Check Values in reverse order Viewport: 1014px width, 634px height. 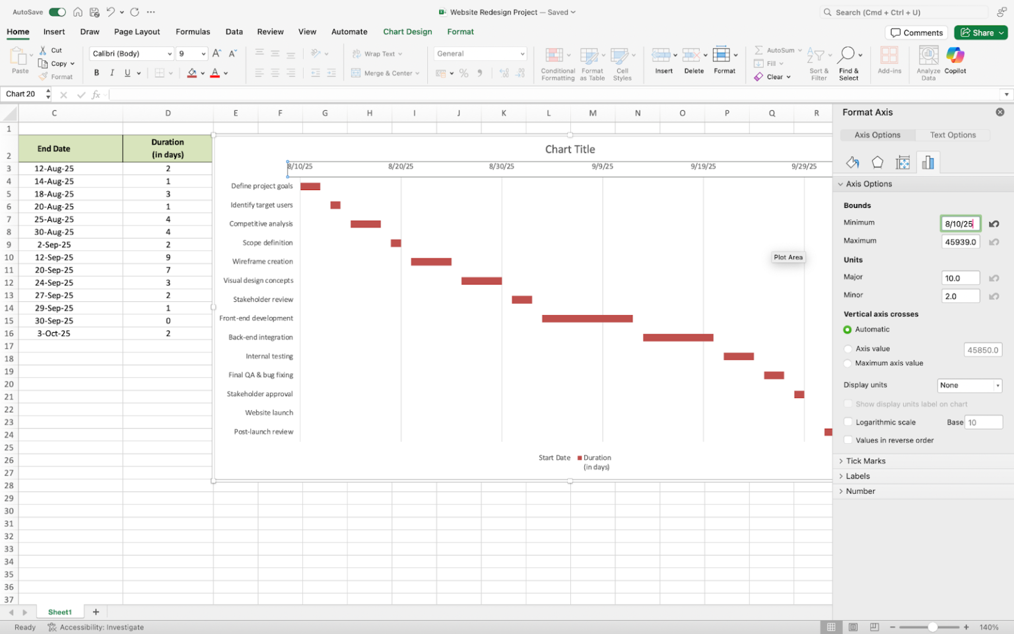tap(848, 440)
